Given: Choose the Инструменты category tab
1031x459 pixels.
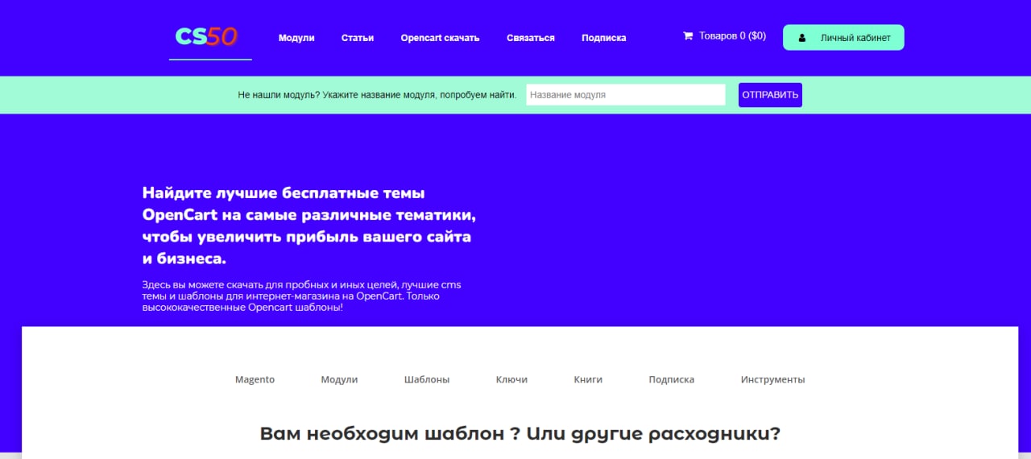Looking at the screenshot, I should pyautogui.click(x=772, y=379).
